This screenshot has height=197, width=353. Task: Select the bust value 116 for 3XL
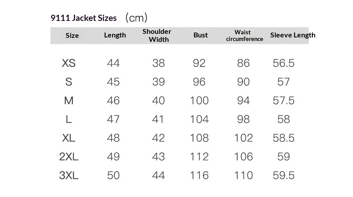(x=199, y=176)
